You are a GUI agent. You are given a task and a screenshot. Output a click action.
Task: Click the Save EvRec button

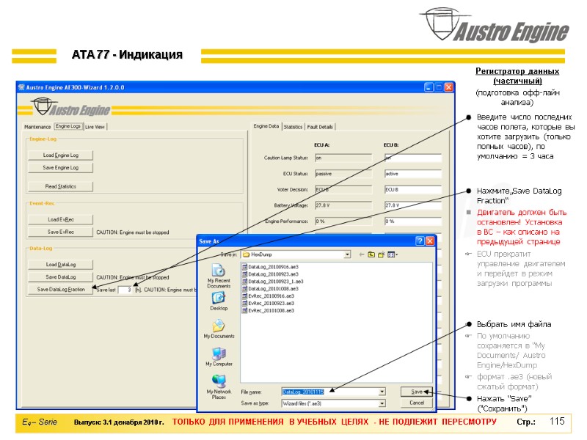point(61,232)
